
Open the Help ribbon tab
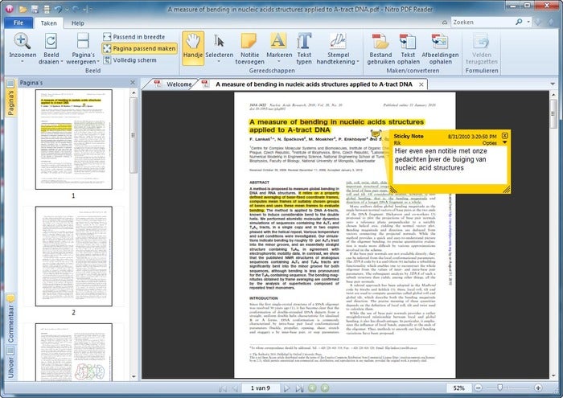(x=78, y=23)
